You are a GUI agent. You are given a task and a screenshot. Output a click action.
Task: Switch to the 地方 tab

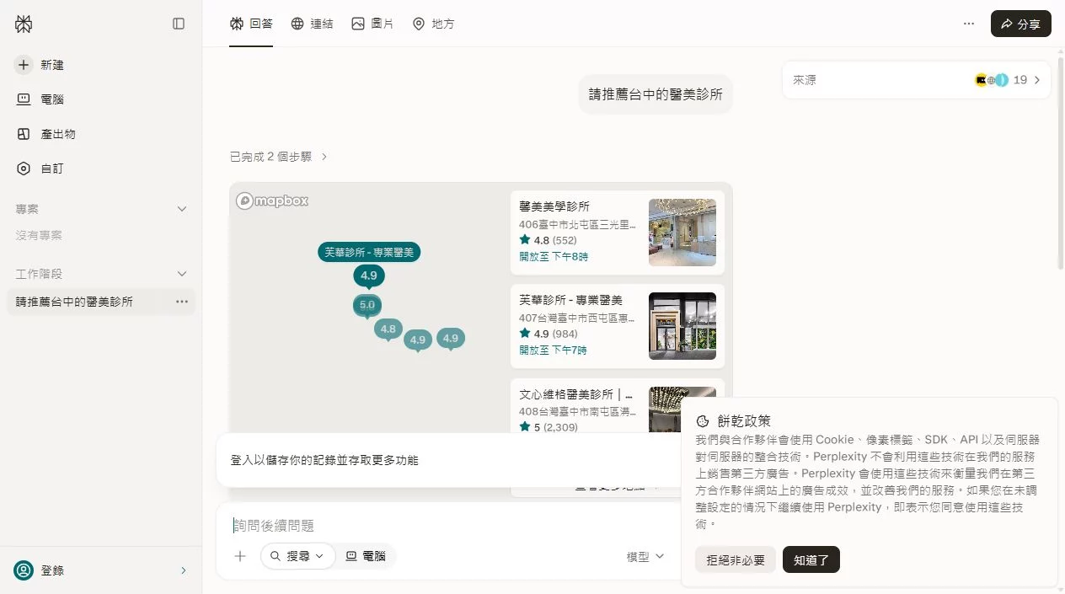pyautogui.click(x=433, y=24)
